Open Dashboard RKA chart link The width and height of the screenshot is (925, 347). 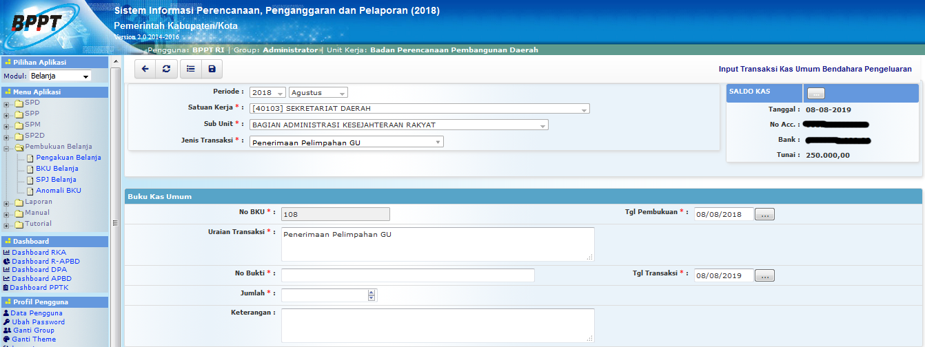point(39,253)
